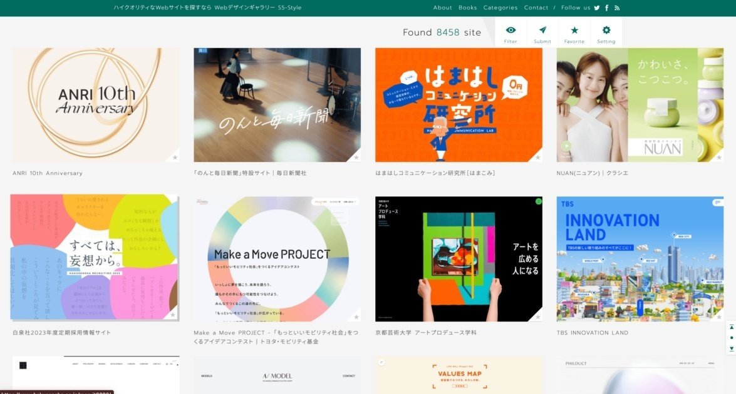The height and width of the screenshot is (394, 736).
Task: Click the page-up arrow on right edge
Action: pos(732,327)
